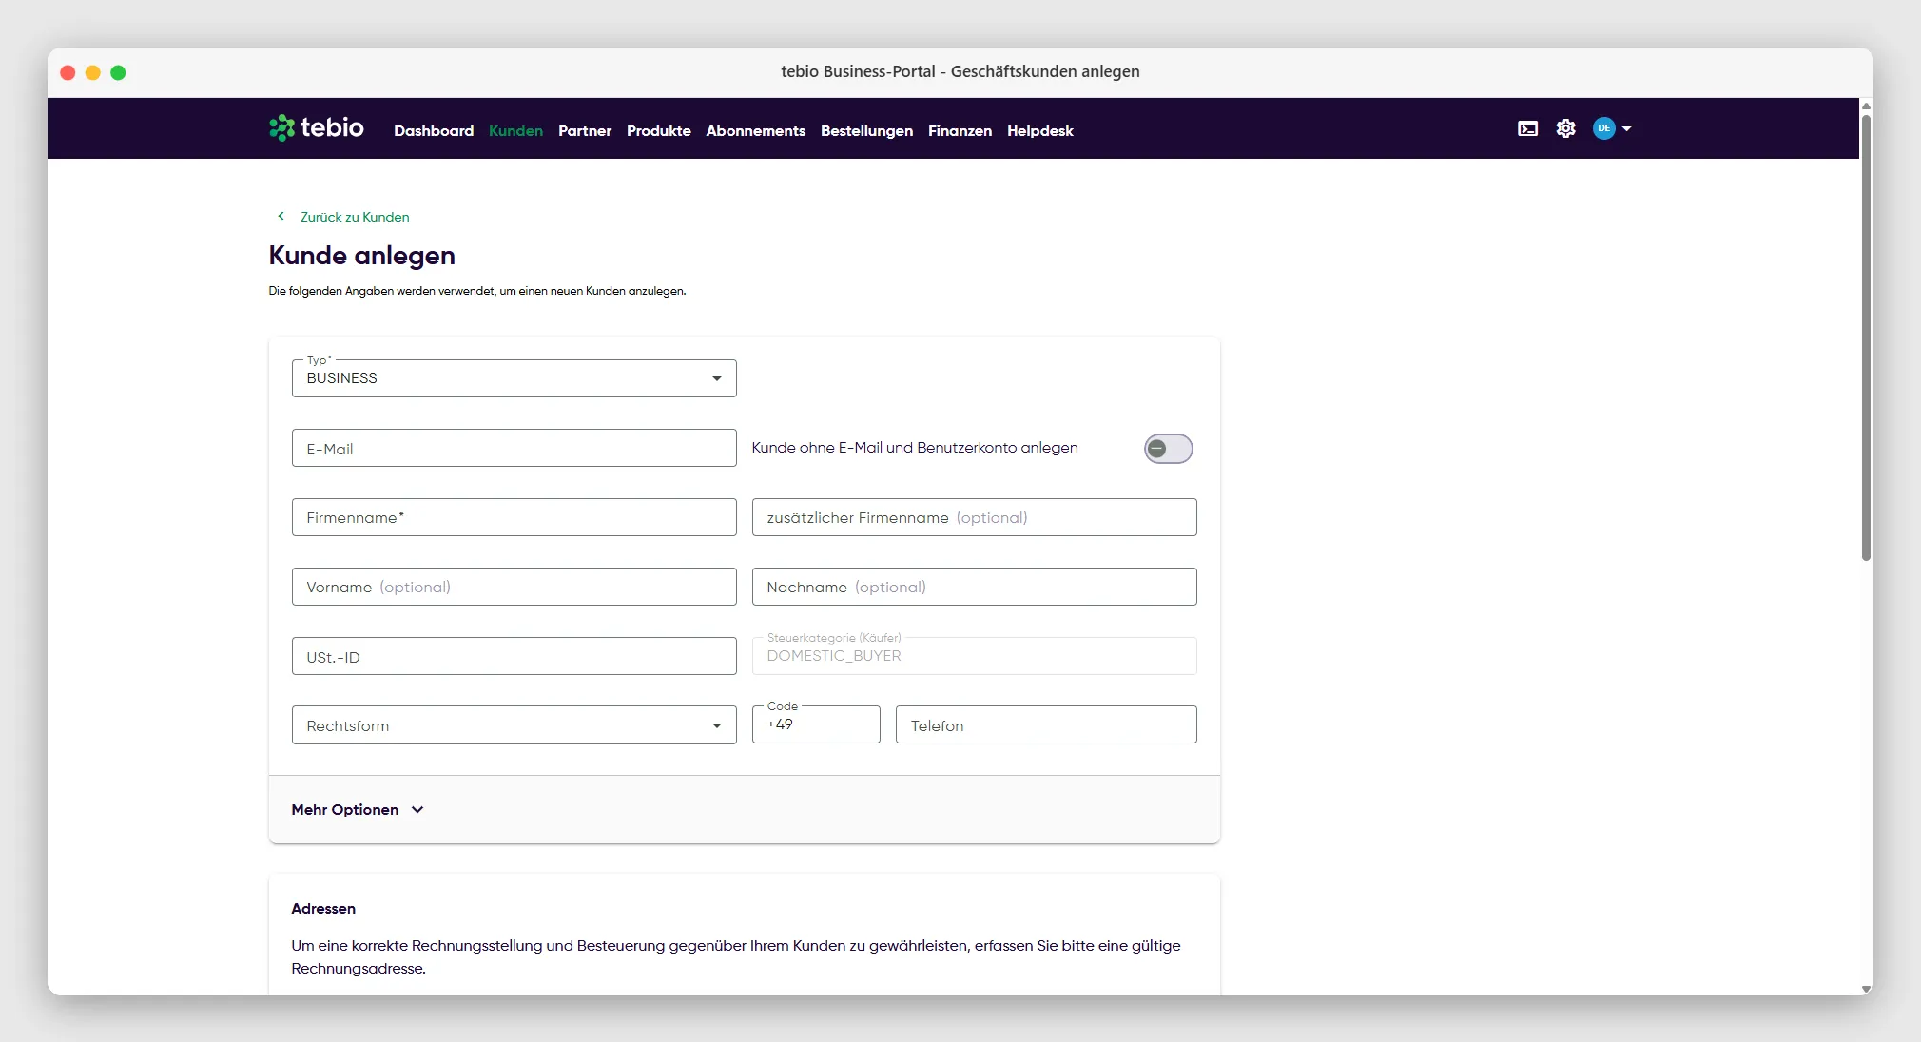Click the DE language avatar
Image resolution: width=1921 pixels, height=1042 pixels.
[x=1603, y=128]
